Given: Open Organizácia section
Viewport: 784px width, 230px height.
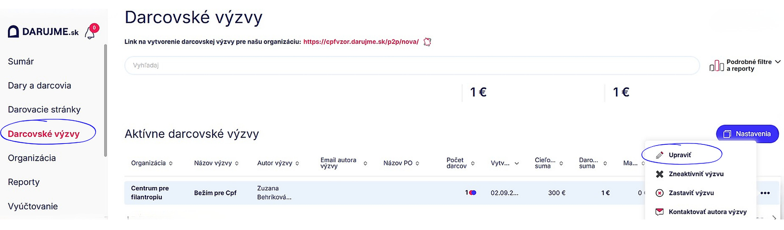Looking at the screenshot, I should point(32,158).
